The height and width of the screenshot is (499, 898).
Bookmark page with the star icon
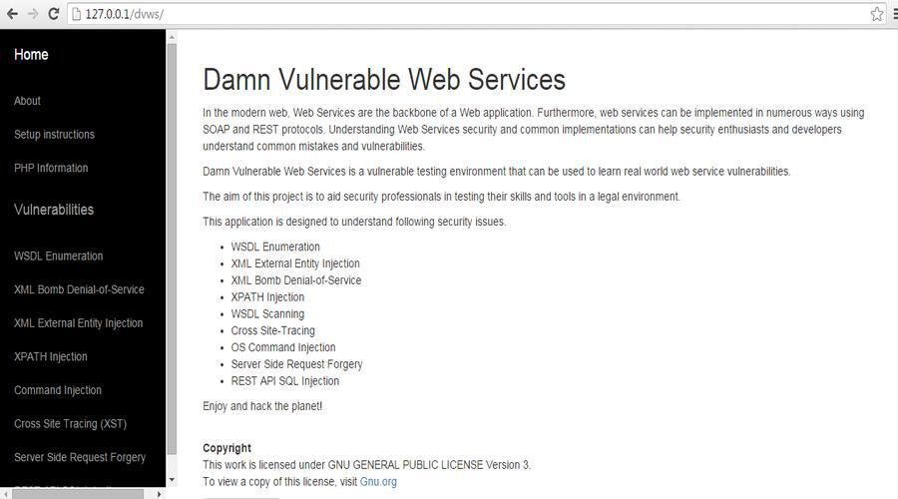point(877,14)
